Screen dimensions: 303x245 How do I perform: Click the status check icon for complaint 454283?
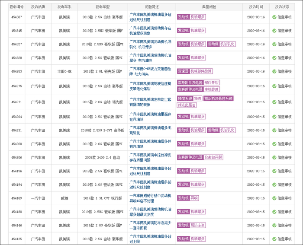pyautogui.click(x=274, y=71)
